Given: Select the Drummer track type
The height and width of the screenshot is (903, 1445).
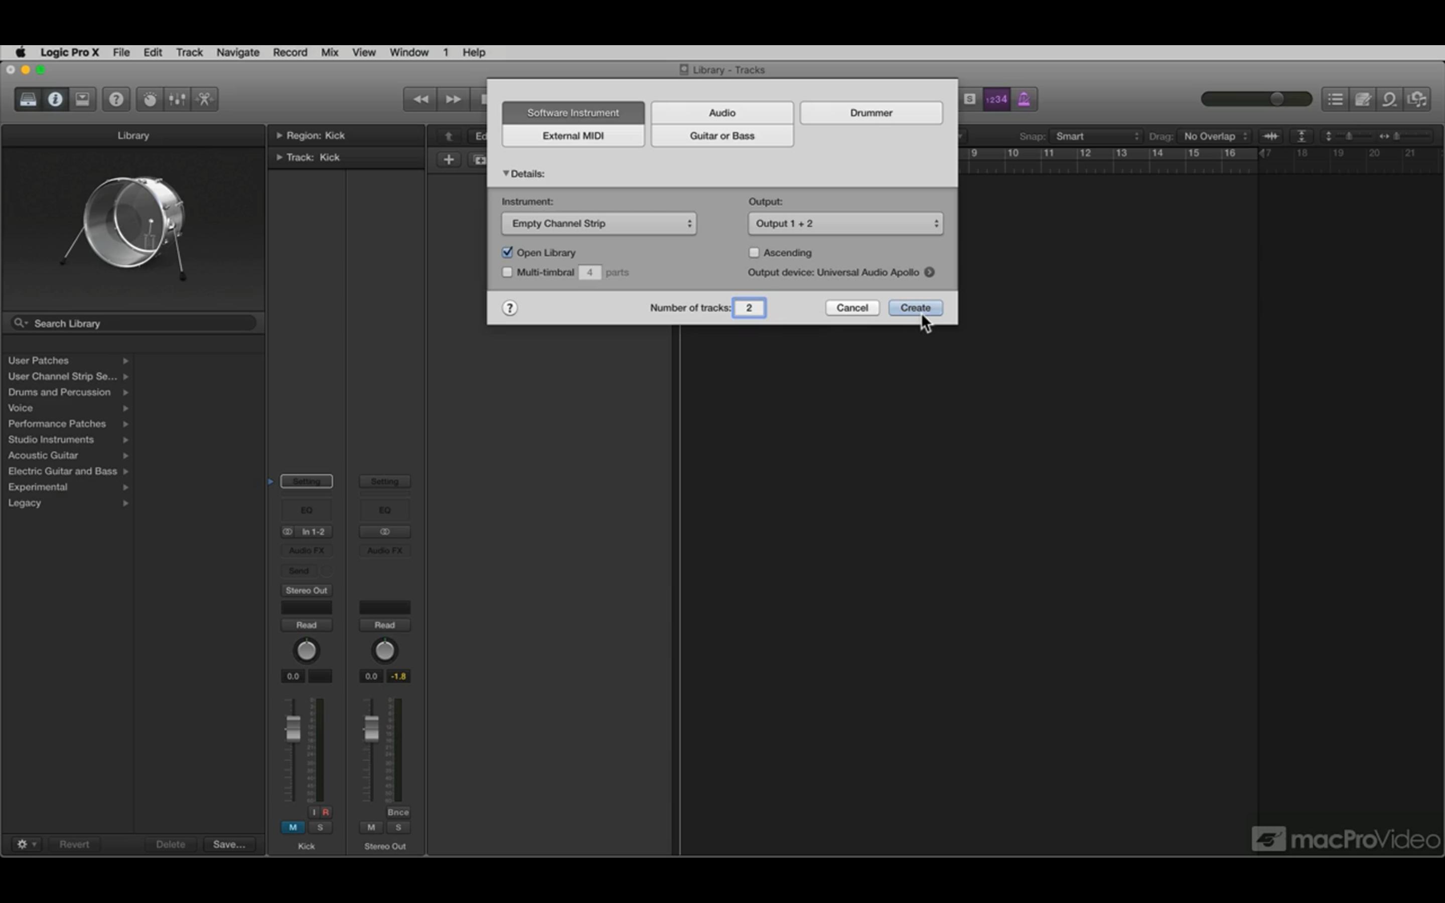Looking at the screenshot, I should click(x=871, y=113).
